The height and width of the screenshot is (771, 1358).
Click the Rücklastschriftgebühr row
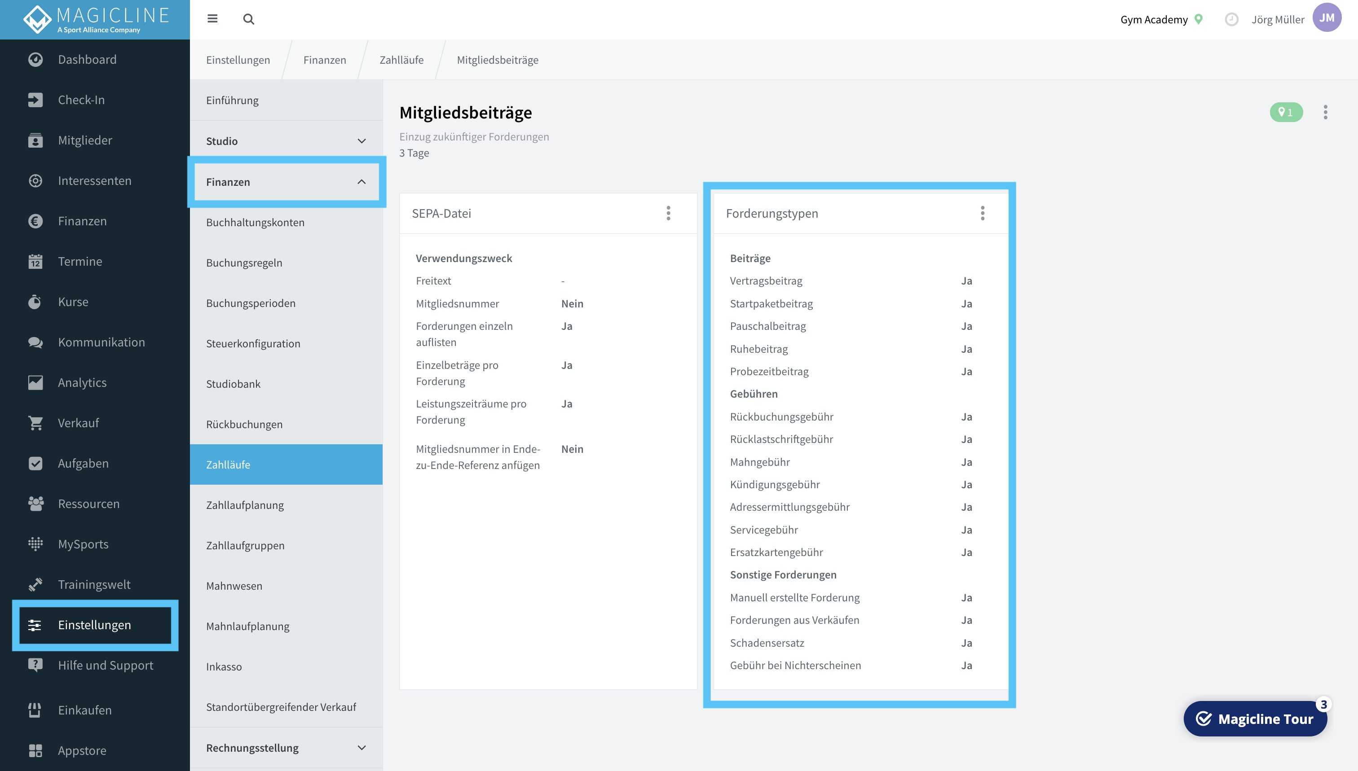[851, 439]
